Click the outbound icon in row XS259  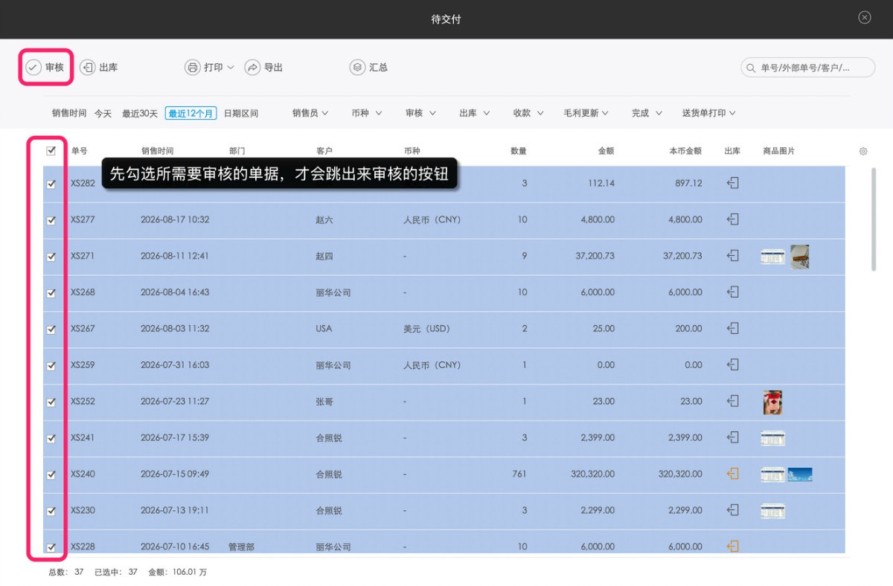click(733, 364)
